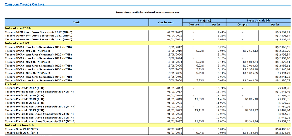
Task: Click "Tesouro IPCA+ com Juros Semestrais 2050 (NTNB)"
Action: [x=38, y=80]
